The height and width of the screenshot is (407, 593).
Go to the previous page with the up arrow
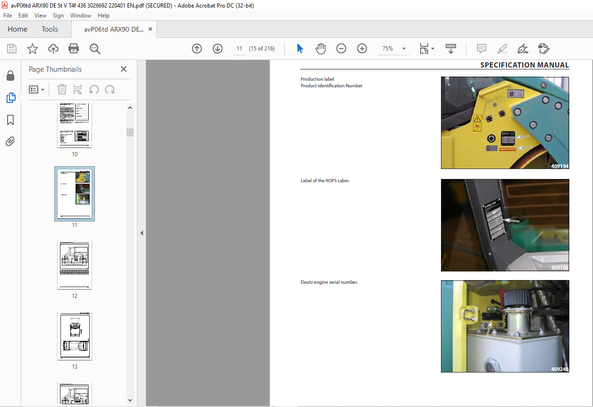197,49
